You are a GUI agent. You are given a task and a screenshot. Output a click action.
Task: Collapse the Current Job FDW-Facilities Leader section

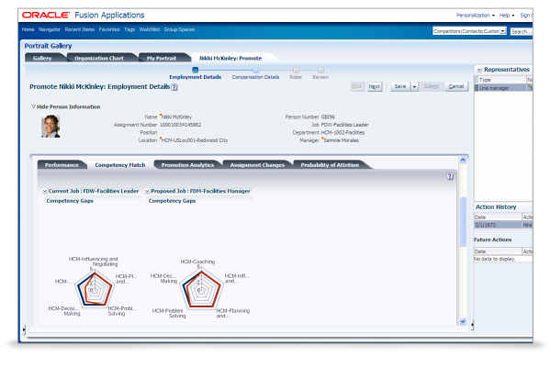[x=45, y=191]
